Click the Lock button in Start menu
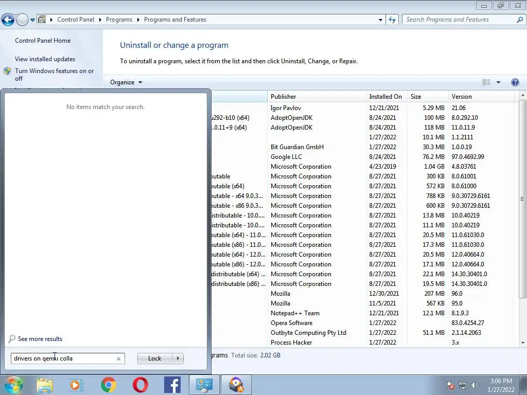The image size is (527, 395). click(x=154, y=358)
